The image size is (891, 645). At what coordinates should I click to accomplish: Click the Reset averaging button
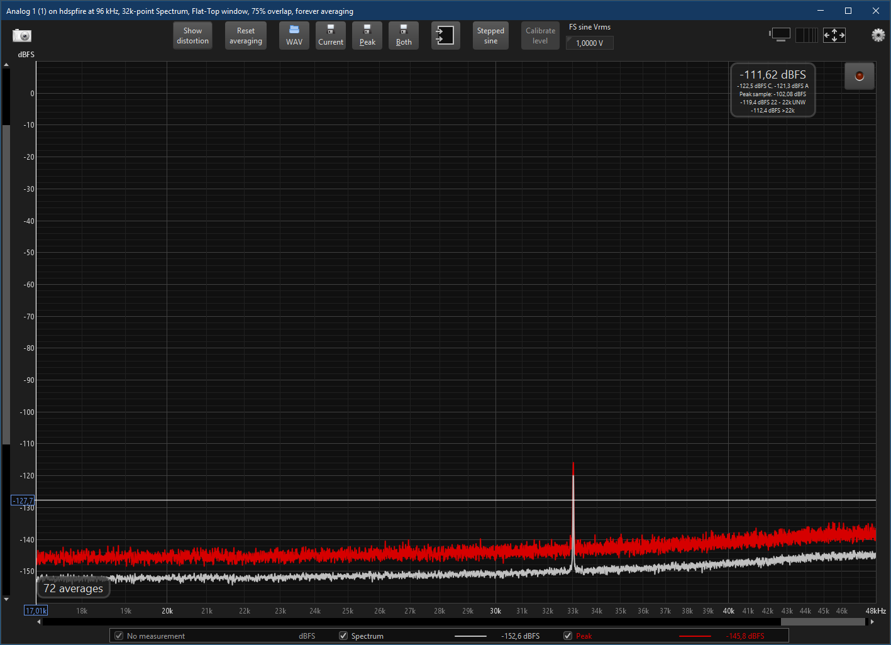pyautogui.click(x=246, y=36)
